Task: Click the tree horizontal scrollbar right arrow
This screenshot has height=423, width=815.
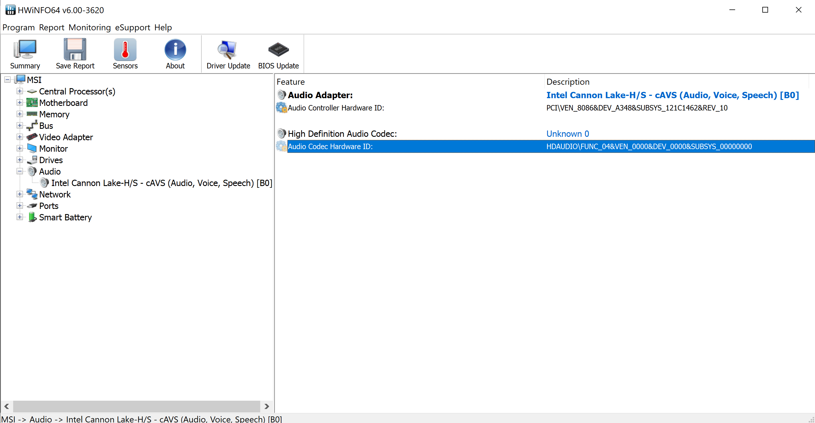Action: (267, 406)
